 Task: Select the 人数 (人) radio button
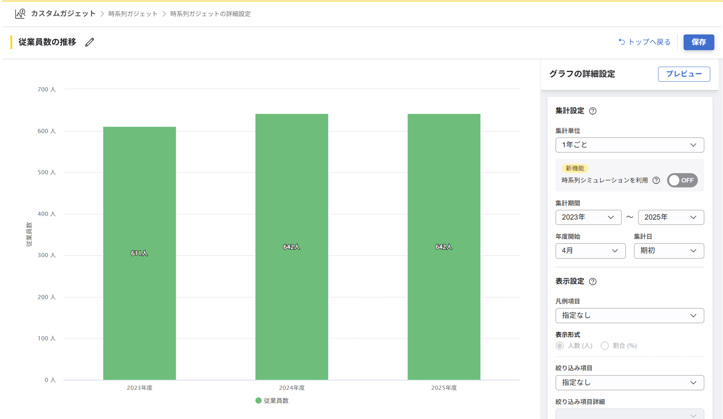pos(560,346)
